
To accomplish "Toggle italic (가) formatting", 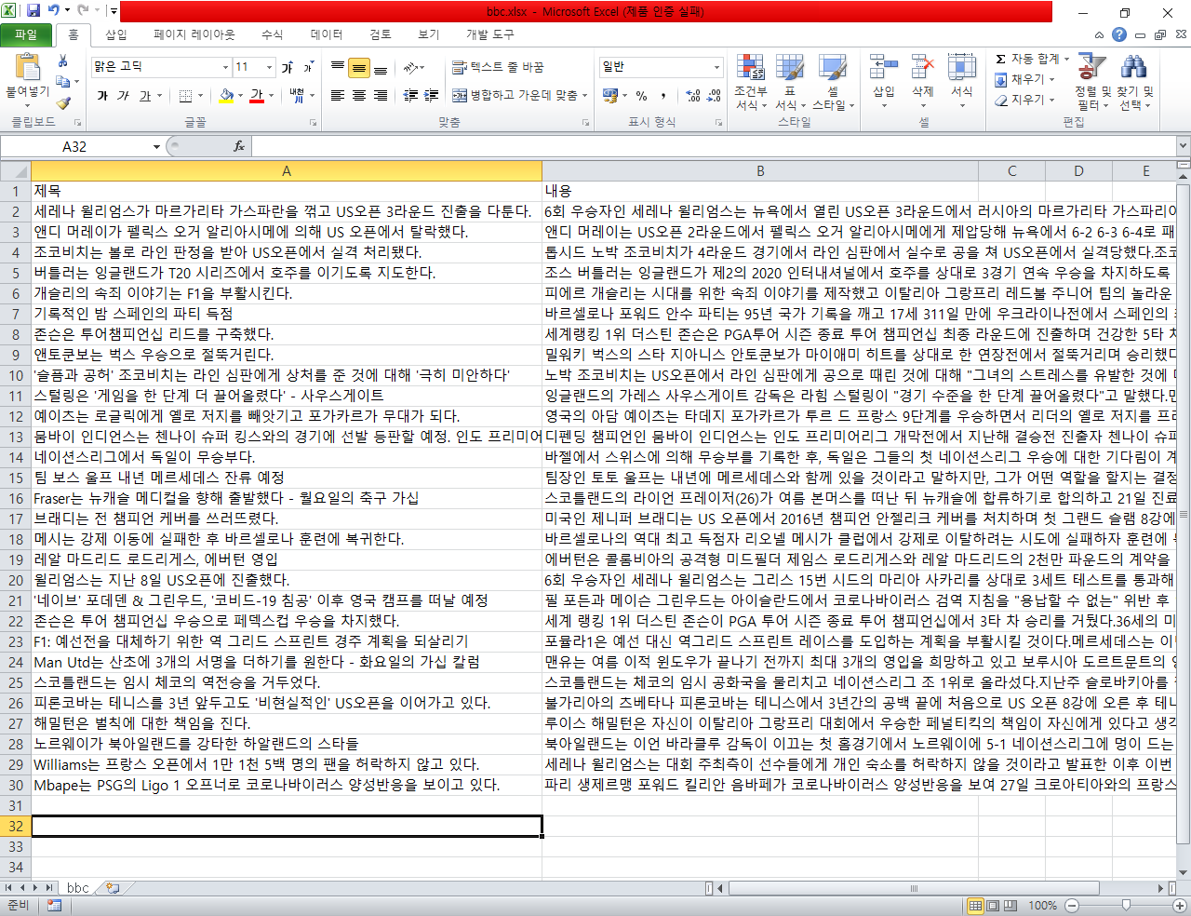I will click(123, 95).
